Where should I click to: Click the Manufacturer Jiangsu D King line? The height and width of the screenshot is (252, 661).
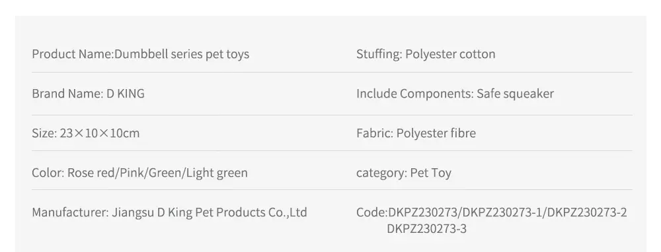click(169, 212)
